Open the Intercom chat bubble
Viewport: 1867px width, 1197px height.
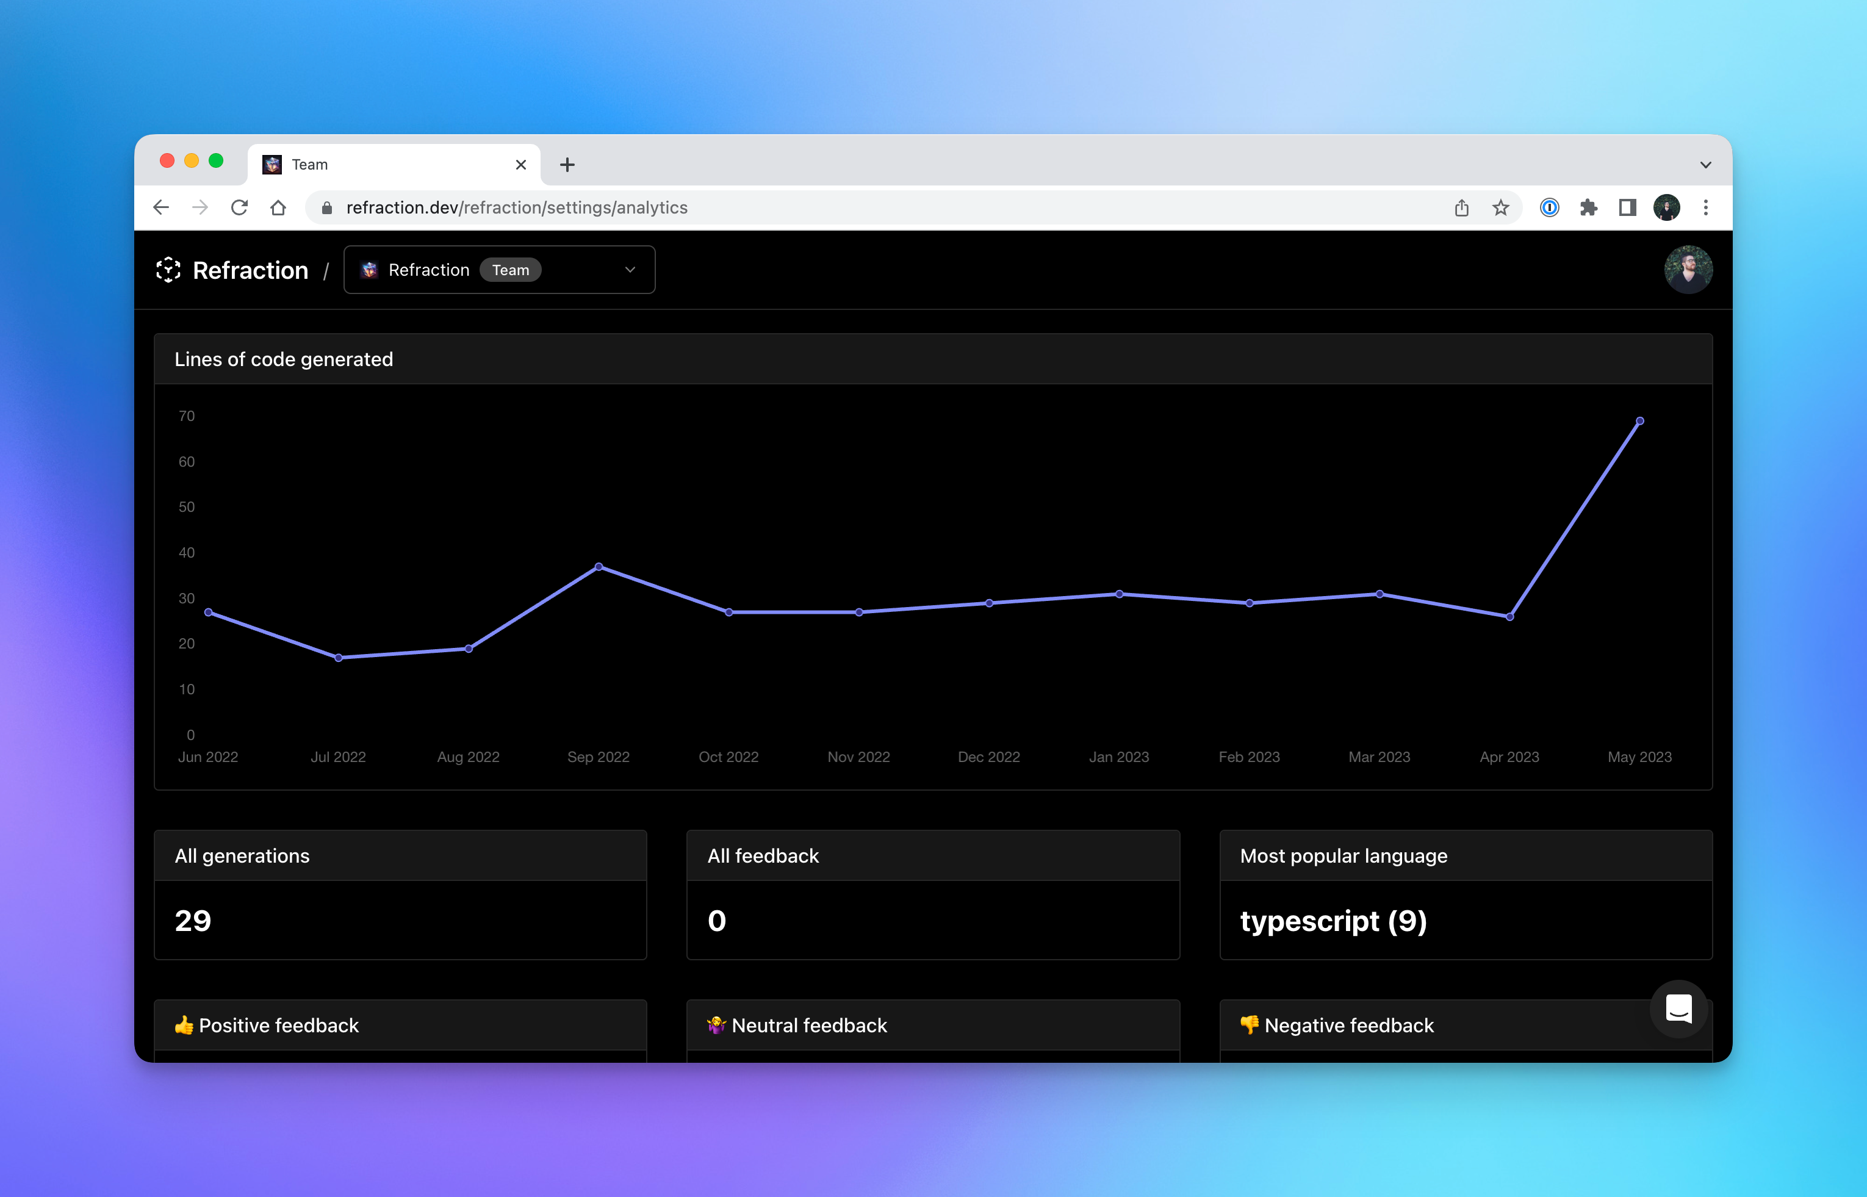tap(1679, 1009)
